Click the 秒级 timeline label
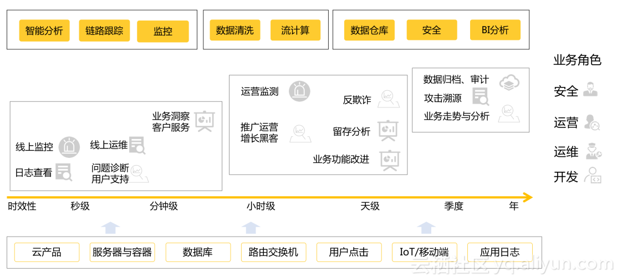This screenshot has height=277, width=617. pyautogui.click(x=80, y=206)
